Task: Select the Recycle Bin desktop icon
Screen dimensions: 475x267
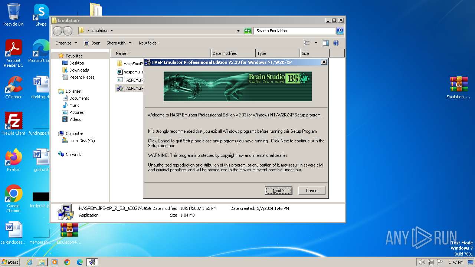Action: point(13,15)
